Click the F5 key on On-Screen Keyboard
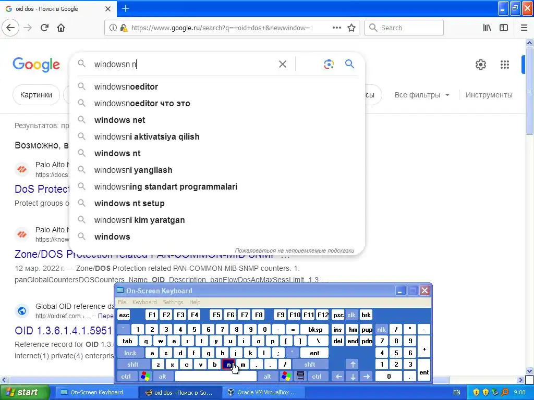This screenshot has height=400, width=534. click(216, 315)
